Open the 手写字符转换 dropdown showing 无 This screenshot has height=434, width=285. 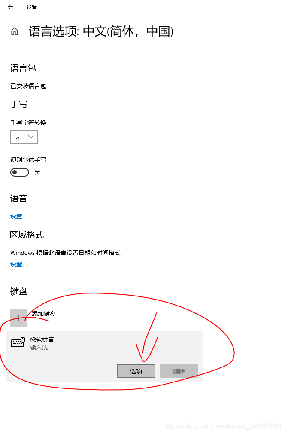24,137
